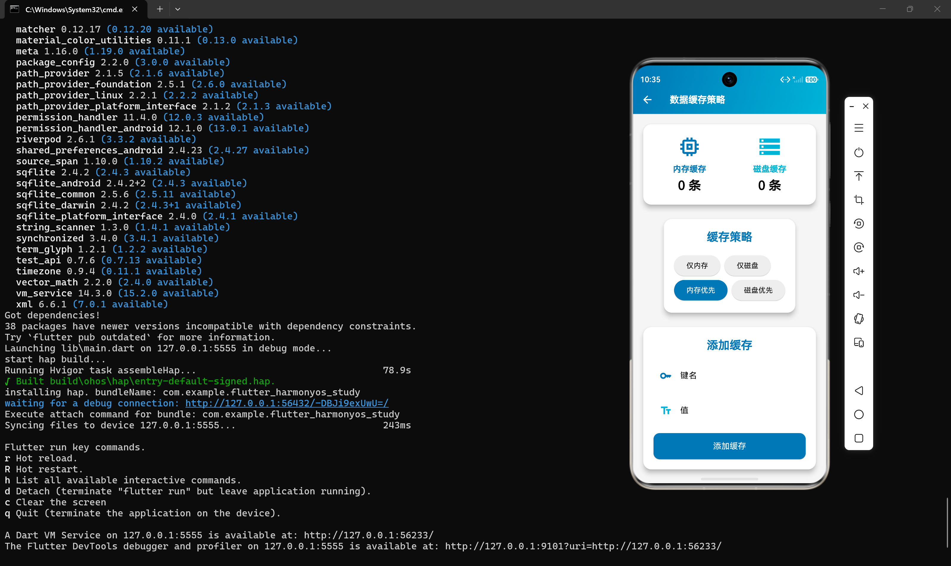Click the 'Flutter run key commands.' line
Screen dimensions: 951x566
click(x=75, y=447)
